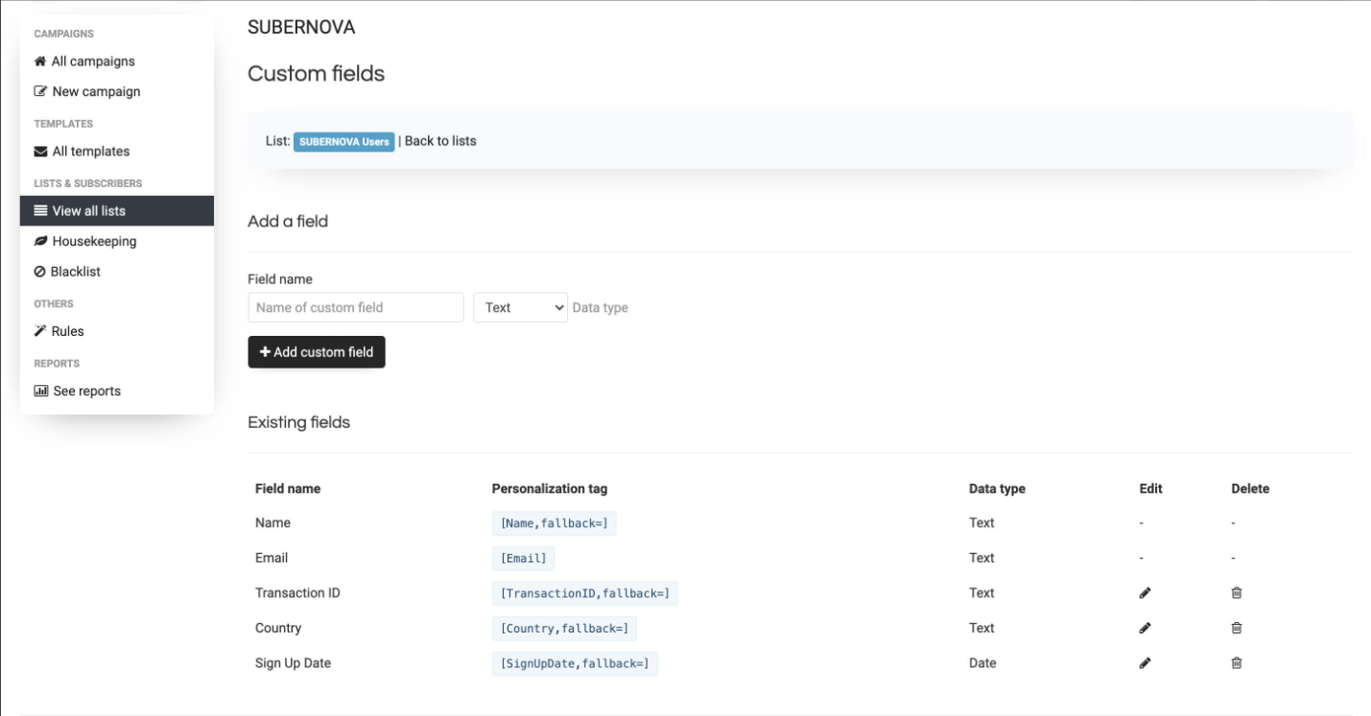Open the Data type dropdown showing Text
Screen dimensions: 1371x716
(x=520, y=307)
